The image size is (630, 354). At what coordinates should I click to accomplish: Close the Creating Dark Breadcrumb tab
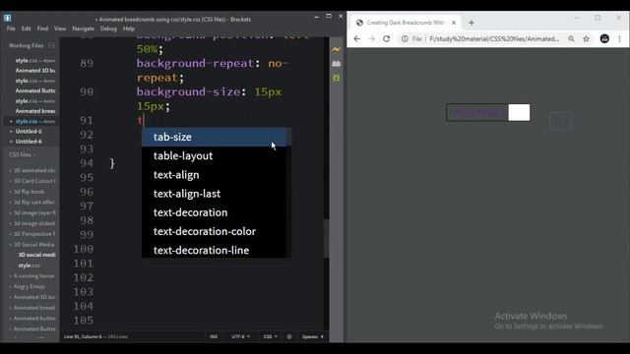point(454,23)
